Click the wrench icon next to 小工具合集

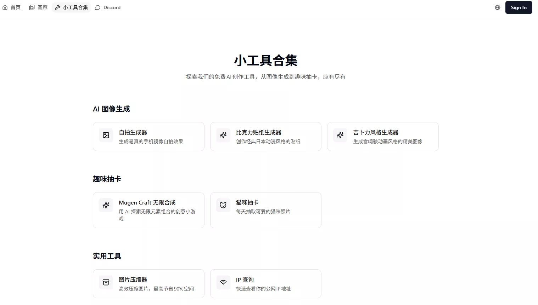pyautogui.click(x=57, y=7)
